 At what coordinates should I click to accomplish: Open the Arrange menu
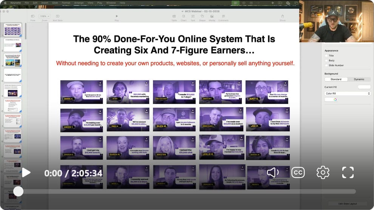pos(79,3)
